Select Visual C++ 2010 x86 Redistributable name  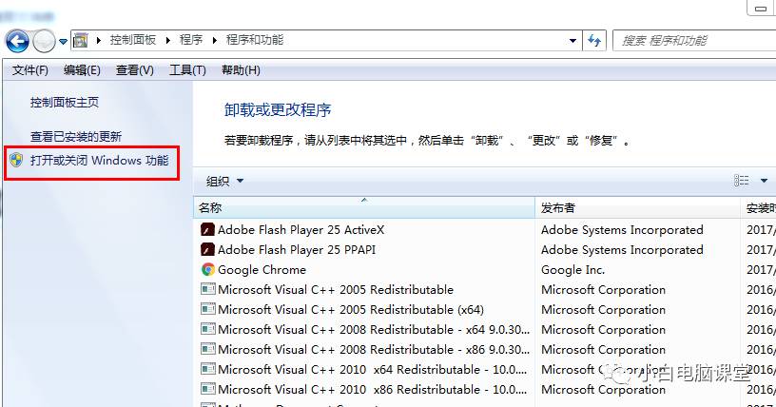pyautogui.click(x=373, y=390)
